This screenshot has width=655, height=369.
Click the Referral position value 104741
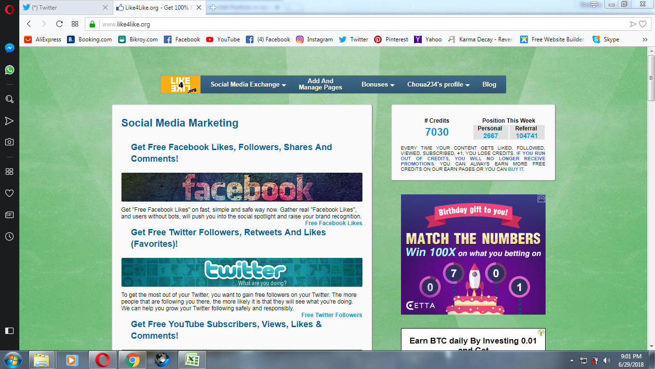point(526,136)
